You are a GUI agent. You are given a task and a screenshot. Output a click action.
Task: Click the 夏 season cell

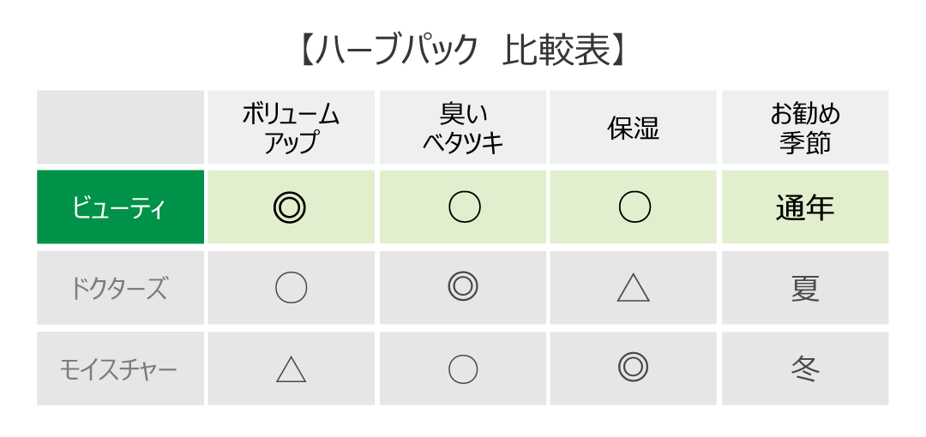coord(805,288)
